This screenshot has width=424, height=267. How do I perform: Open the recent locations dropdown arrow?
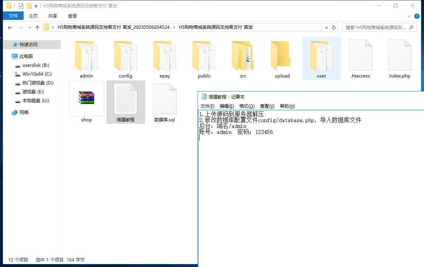pyautogui.click(x=29, y=28)
